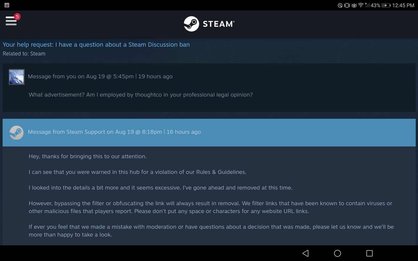
Task: Tap the Steam Support avatar icon
Action: point(16,132)
